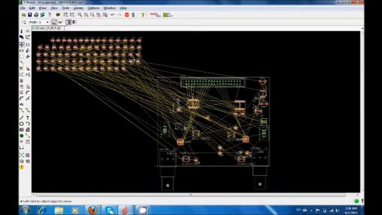Open the Tools menu
Viewport: 382px width, 215px height.
pyautogui.click(x=66, y=8)
